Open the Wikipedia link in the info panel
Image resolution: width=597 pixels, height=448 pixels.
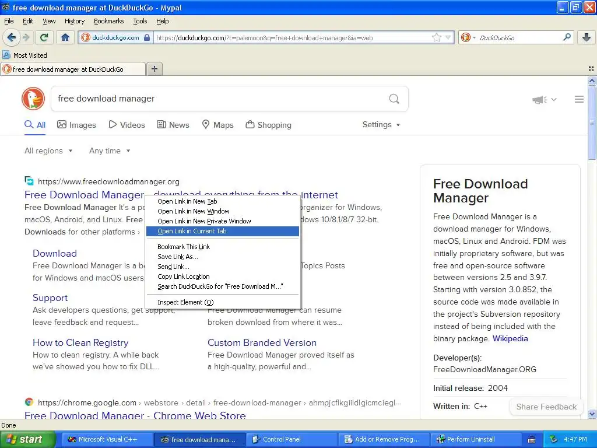pos(510,339)
